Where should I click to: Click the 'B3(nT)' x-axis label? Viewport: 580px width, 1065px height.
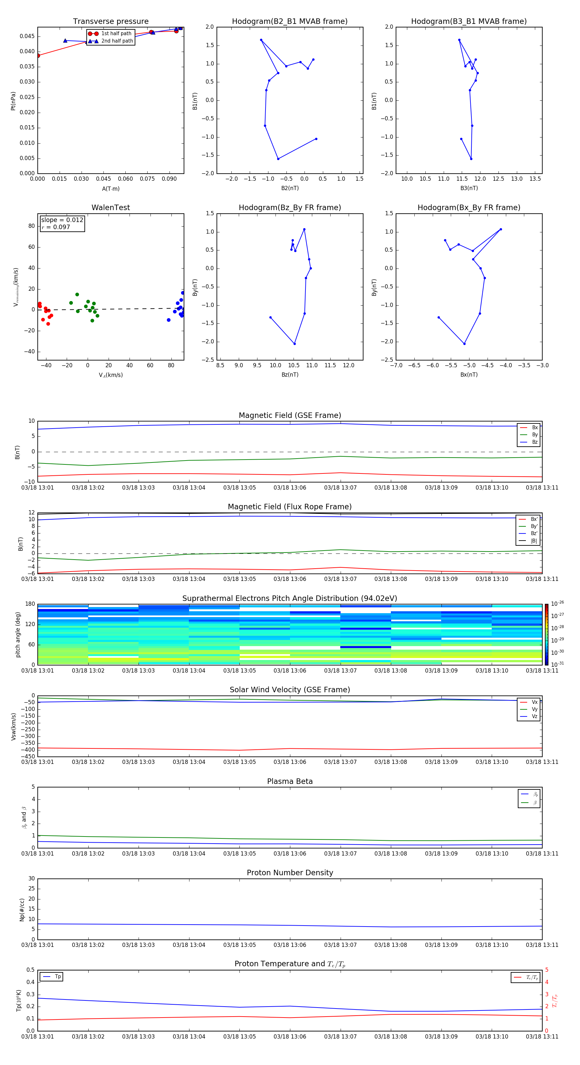tap(469, 188)
